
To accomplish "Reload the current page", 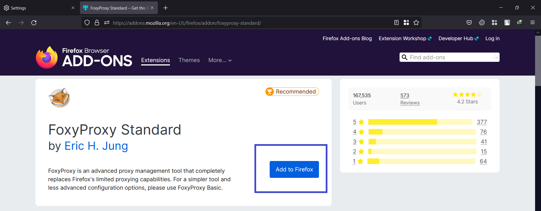I will coord(34,23).
